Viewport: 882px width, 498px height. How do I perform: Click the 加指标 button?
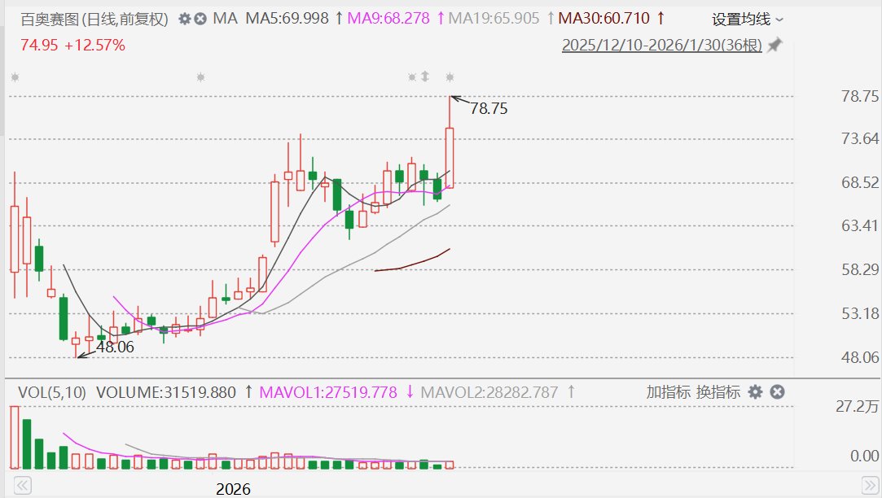pos(669,392)
